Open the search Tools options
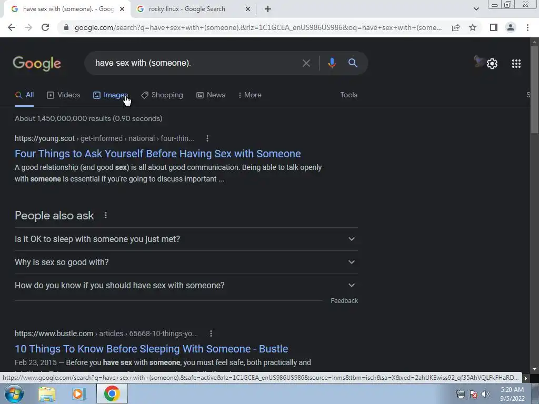 [x=348, y=95]
